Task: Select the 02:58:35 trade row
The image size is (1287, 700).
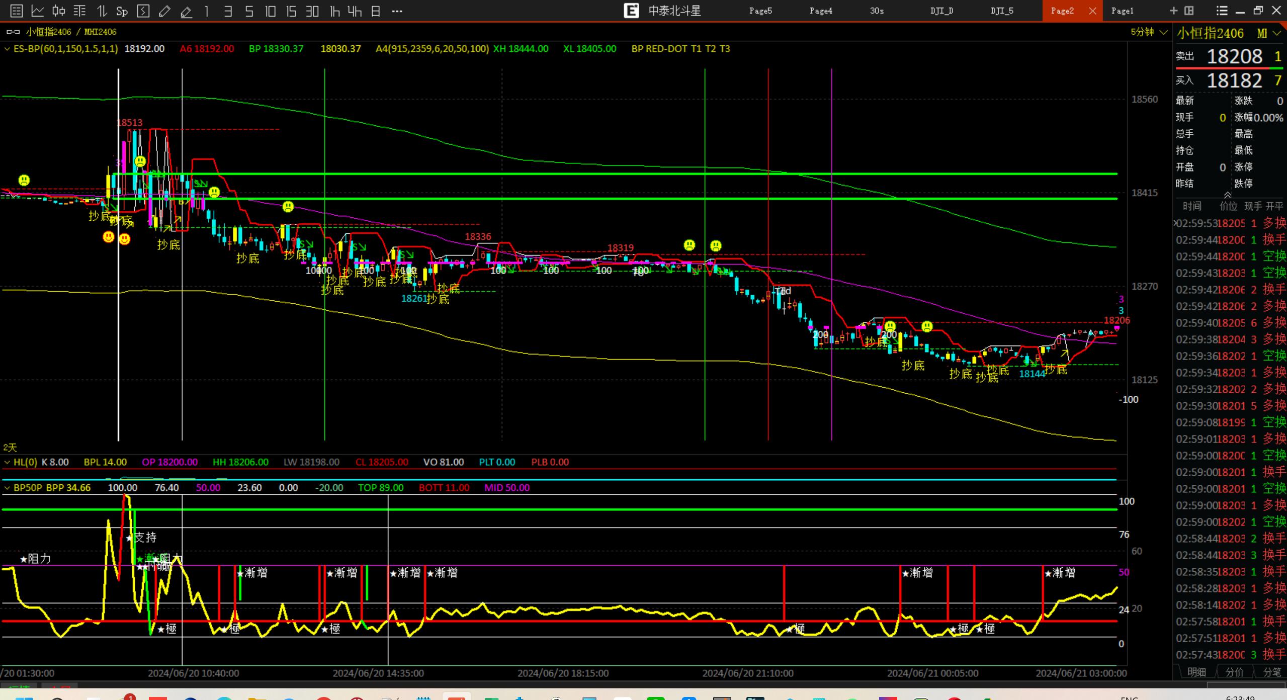Action: coord(1230,572)
